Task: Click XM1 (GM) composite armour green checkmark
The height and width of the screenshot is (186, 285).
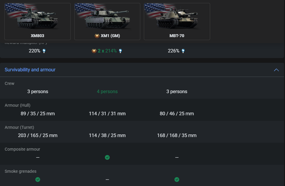Action: (107, 157)
